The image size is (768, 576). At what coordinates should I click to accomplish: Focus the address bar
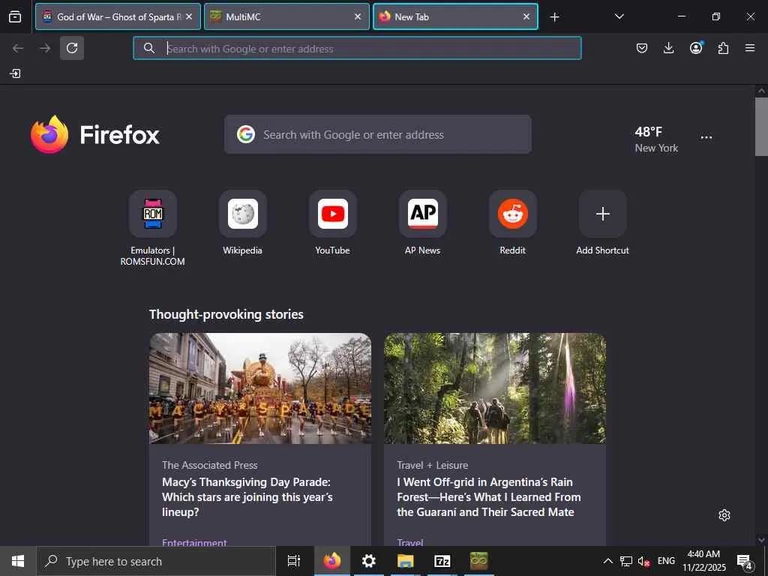[358, 48]
